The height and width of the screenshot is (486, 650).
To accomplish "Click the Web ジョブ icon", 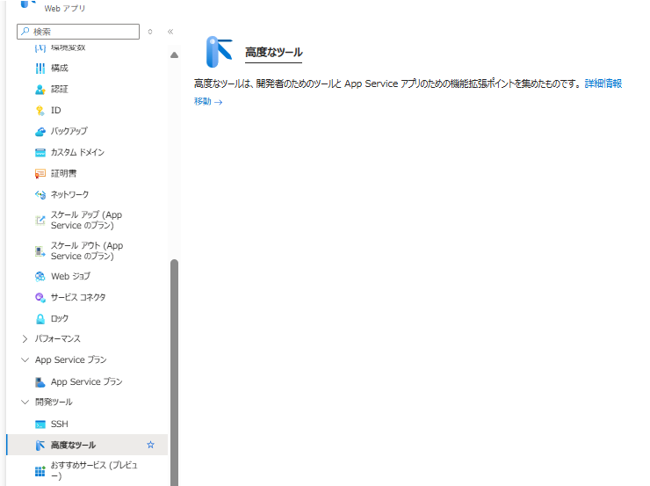I will tap(40, 277).
